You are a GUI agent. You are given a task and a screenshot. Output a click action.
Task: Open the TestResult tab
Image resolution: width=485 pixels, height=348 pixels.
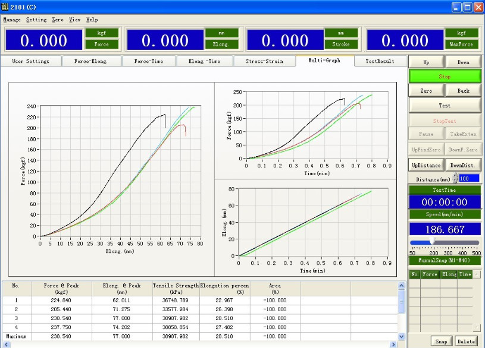[x=380, y=61]
